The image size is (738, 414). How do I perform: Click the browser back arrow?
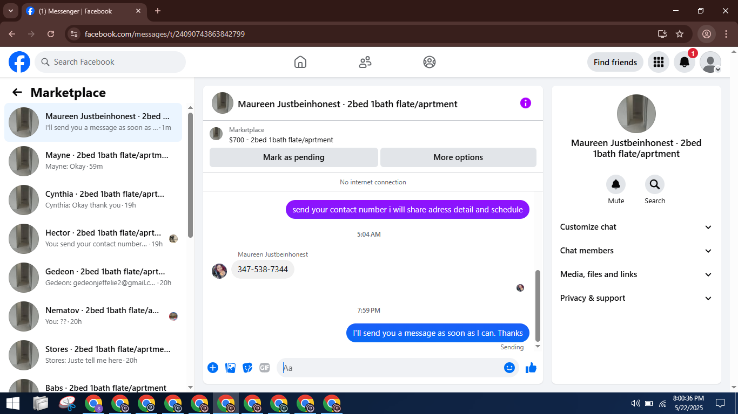tap(12, 34)
